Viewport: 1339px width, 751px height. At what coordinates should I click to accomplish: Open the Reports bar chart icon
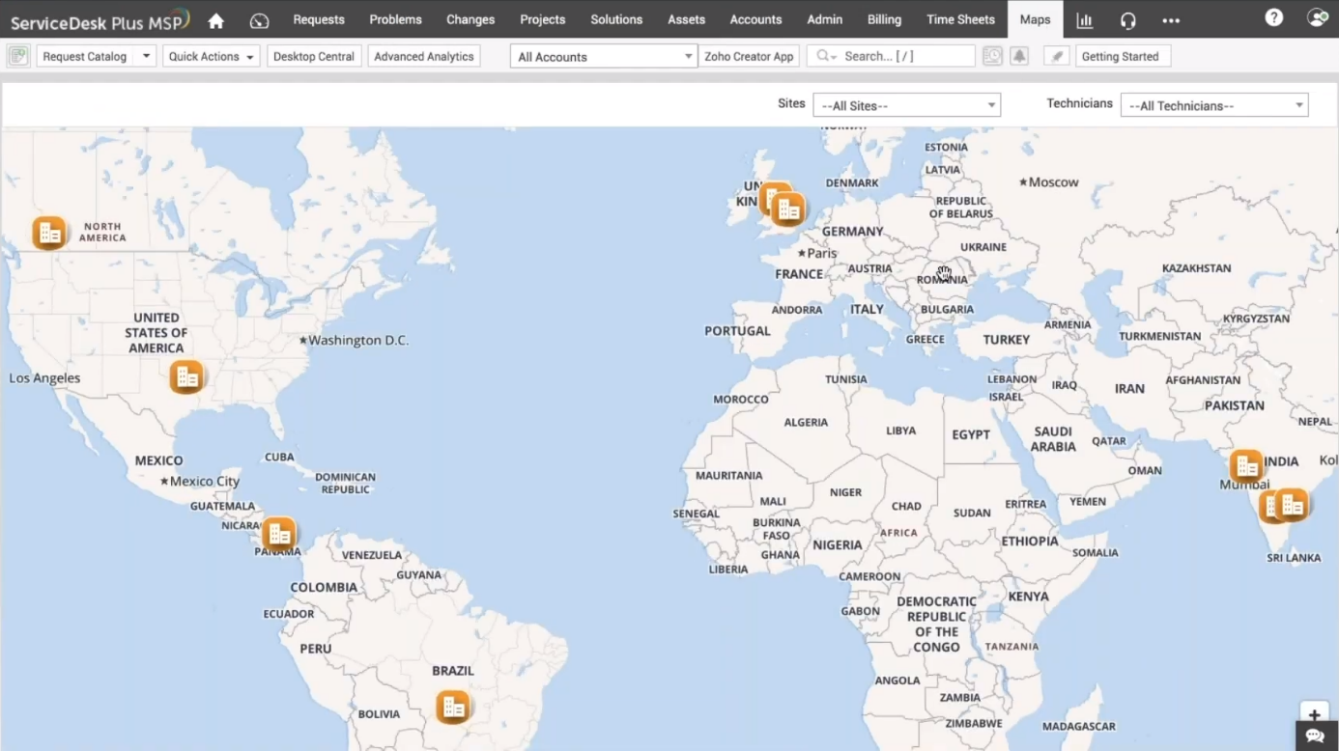click(x=1085, y=20)
